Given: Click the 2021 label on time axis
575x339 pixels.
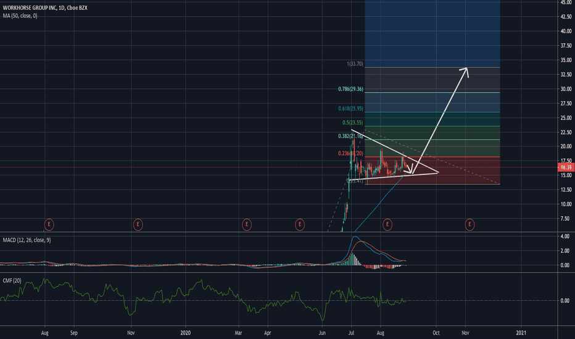Looking at the screenshot, I should point(521,333).
